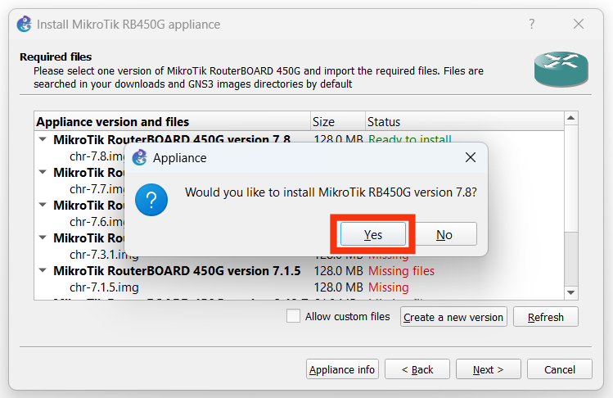Image resolution: width=613 pixels, height=398 pixels.
Task: Click the scrollbar down arrow in the file list
Action: pos(571,292)
